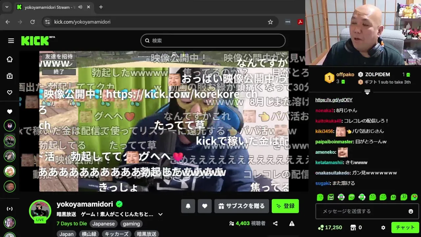Click the stream video player

(x=164, y=121)
